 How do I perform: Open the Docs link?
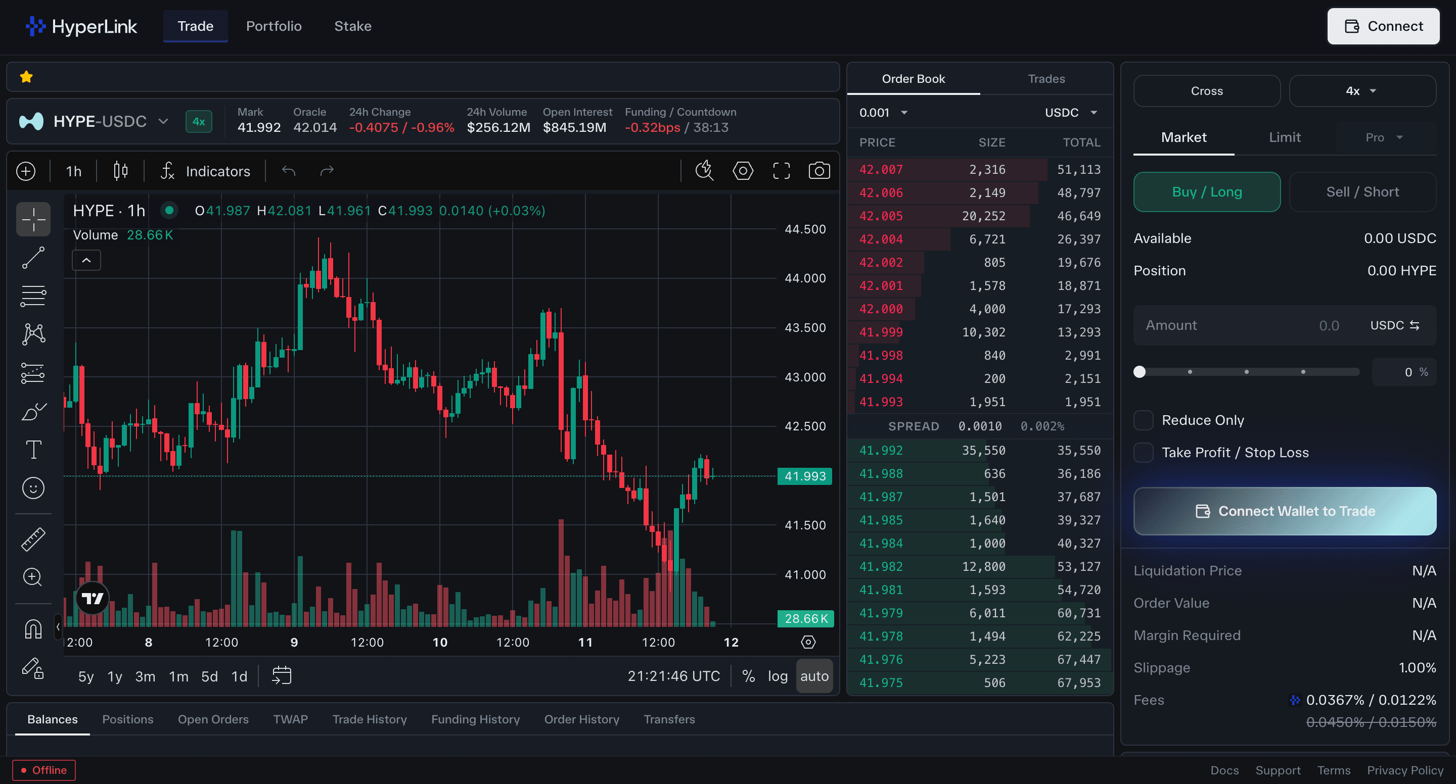click(1224, 770)
